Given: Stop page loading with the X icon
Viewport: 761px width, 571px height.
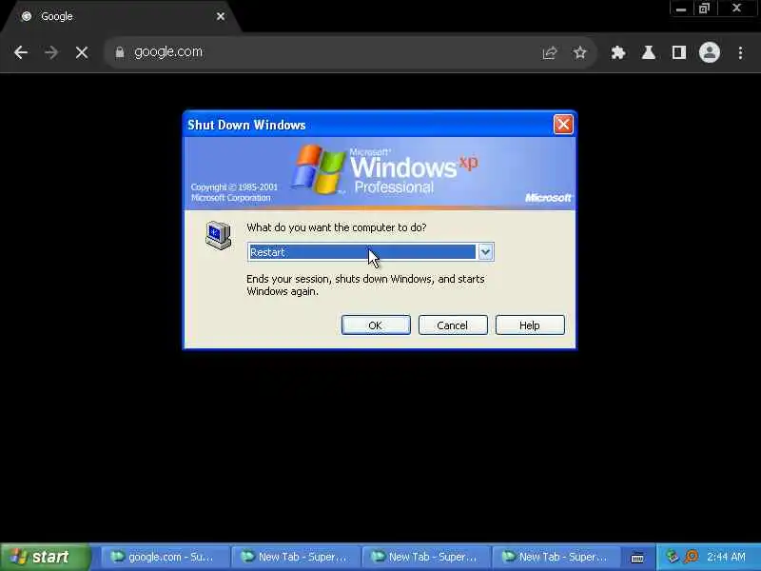Looking at the screenshot, I should [x=82, y=52].
